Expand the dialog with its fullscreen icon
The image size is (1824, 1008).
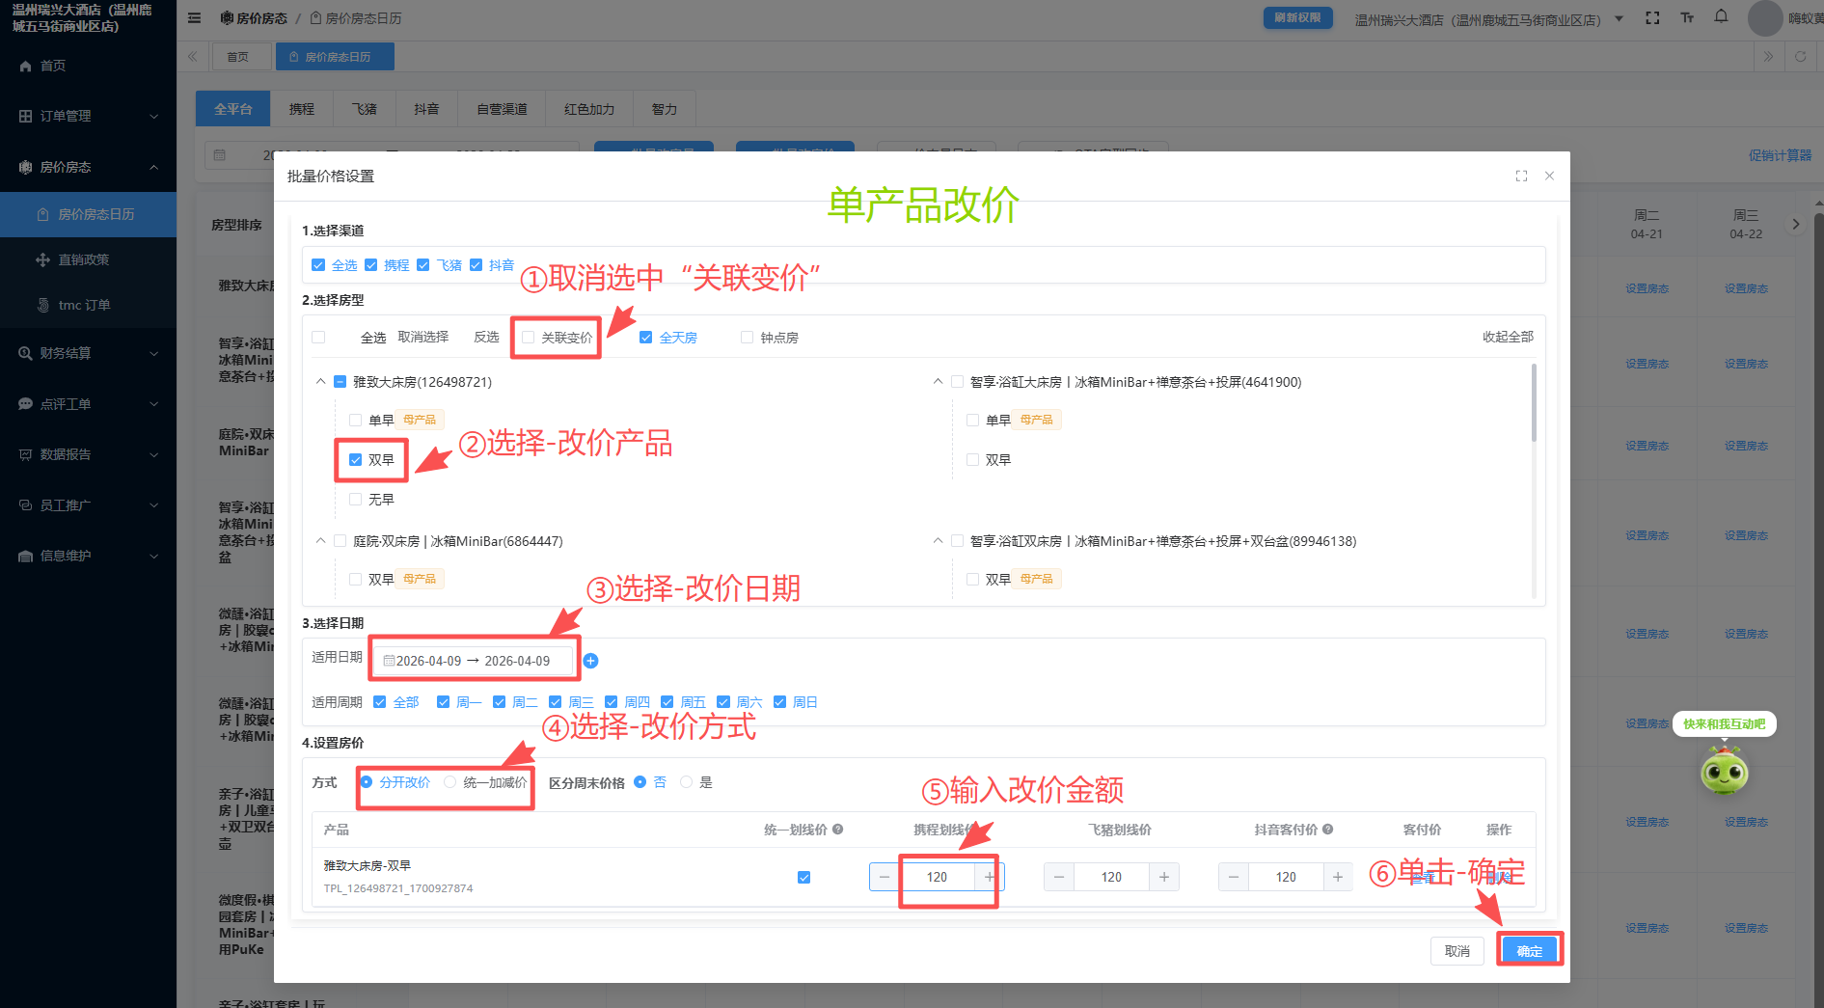click(x=1522, y=176)
